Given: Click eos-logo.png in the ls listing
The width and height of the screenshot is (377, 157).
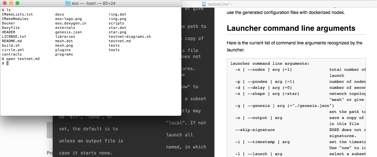Looking at the screenshot, I should (69, 19).
